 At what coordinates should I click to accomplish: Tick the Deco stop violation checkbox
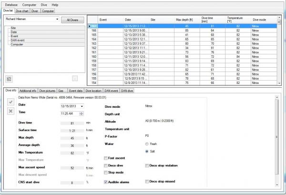pyautogui.click(x=147, y=165)
